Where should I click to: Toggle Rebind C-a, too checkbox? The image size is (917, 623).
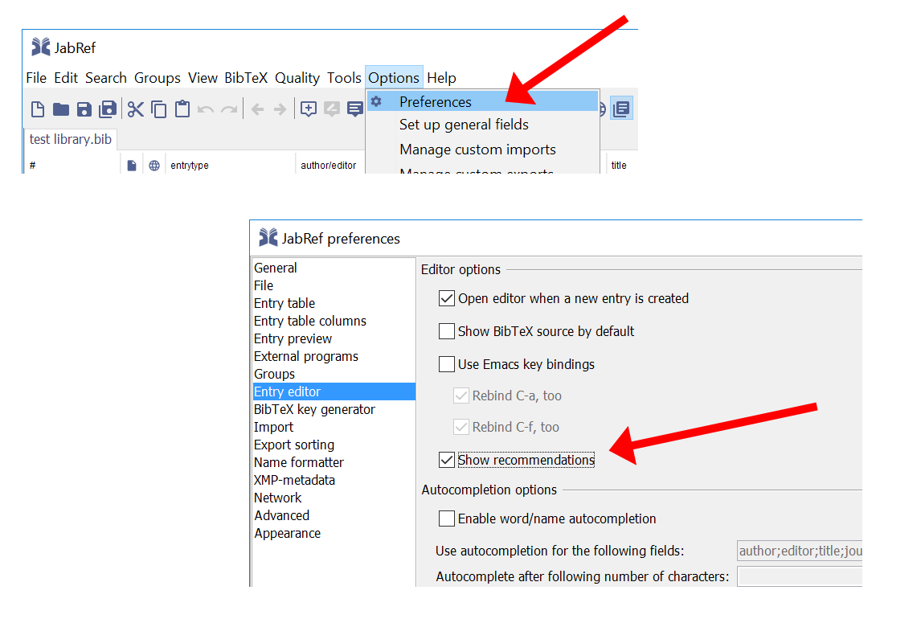pyautogui.click(x=461, y=396)
